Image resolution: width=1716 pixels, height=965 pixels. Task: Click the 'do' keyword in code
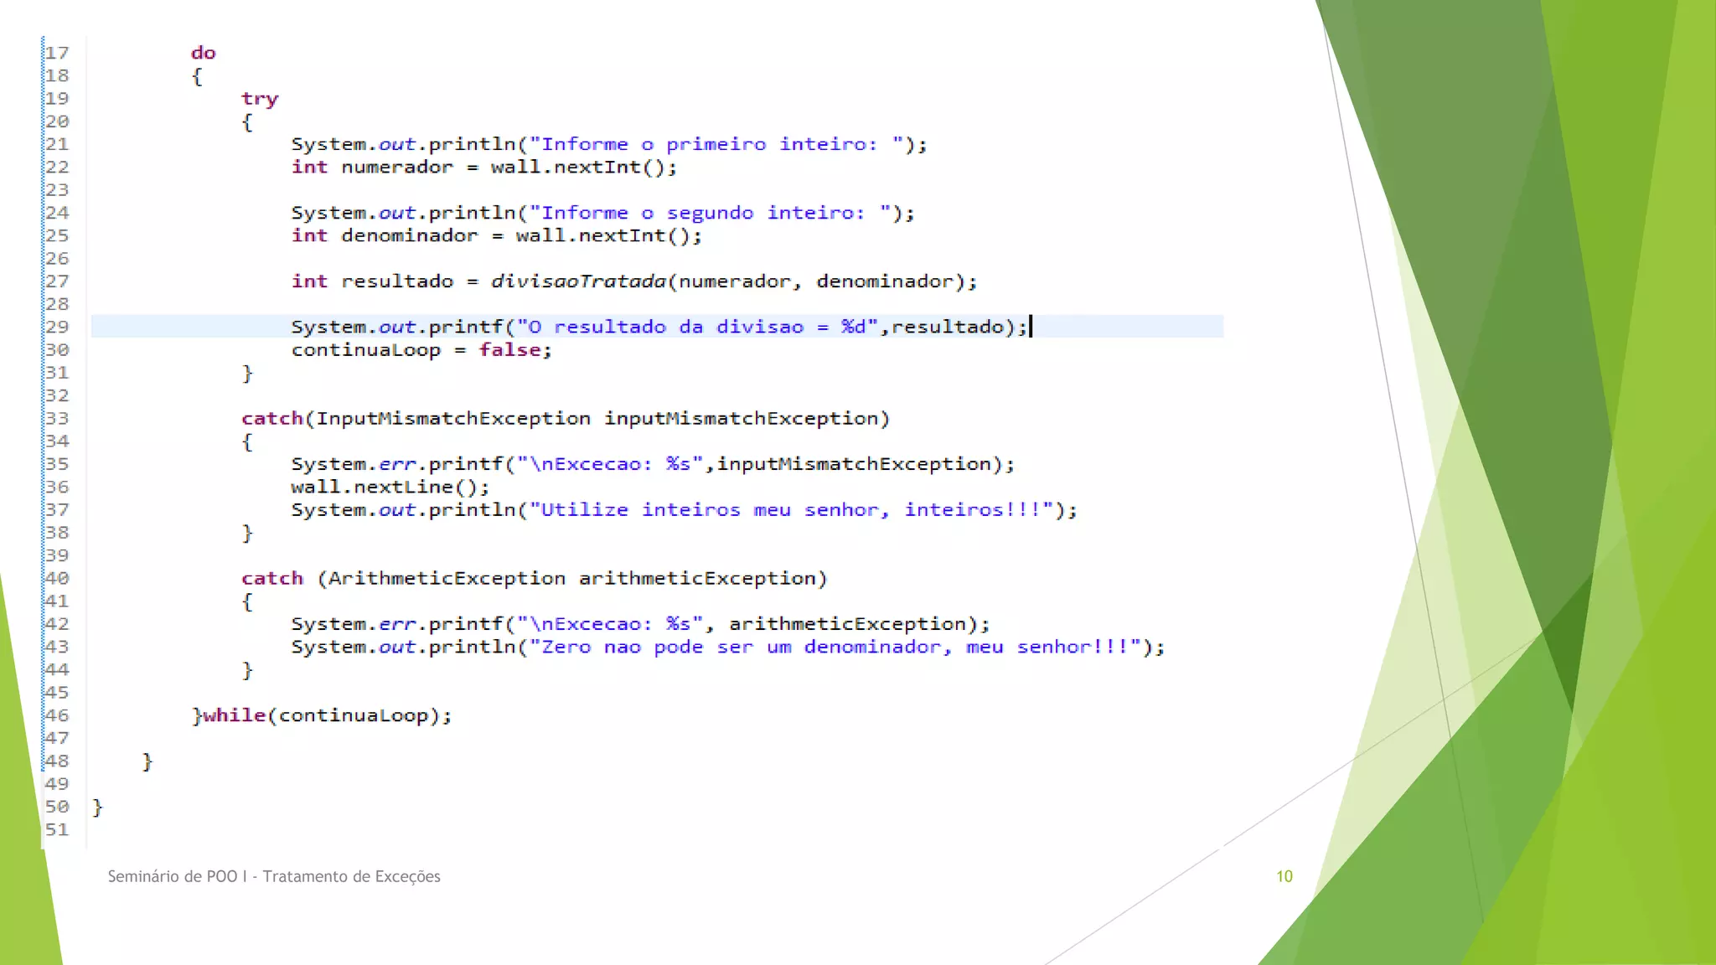point(203,53)
